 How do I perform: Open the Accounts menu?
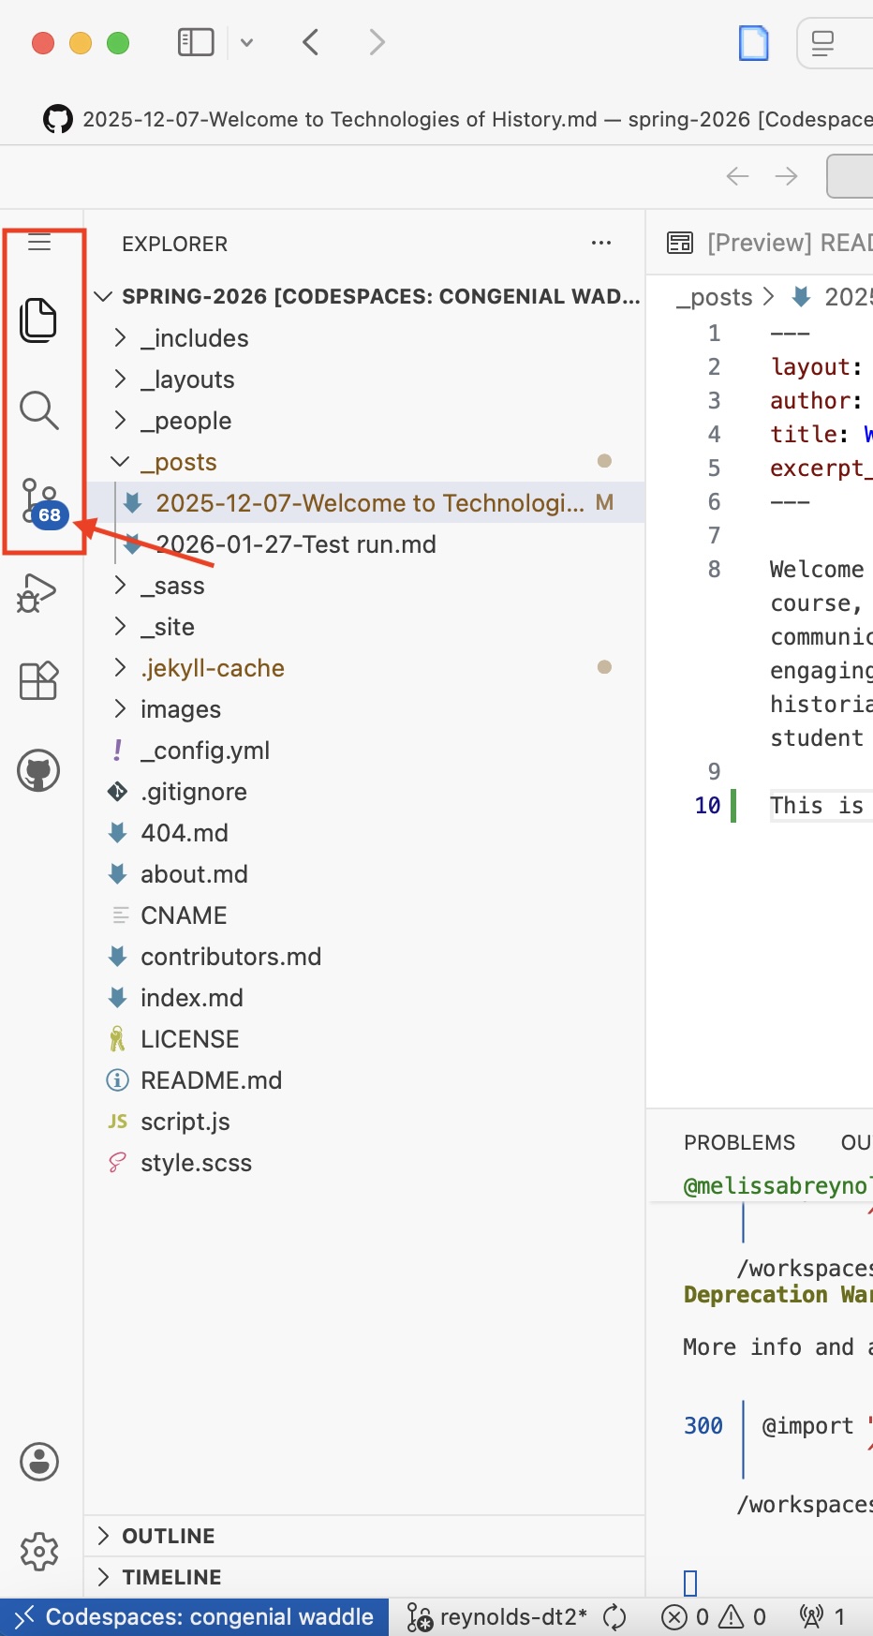[39, 1462]
